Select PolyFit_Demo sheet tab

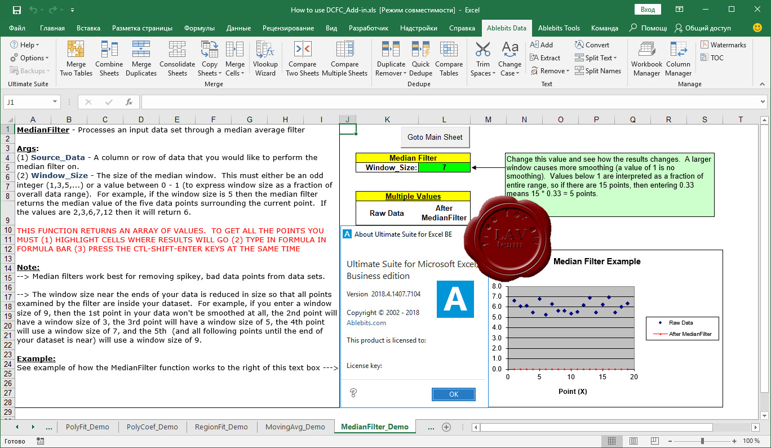tap(87, 427)
